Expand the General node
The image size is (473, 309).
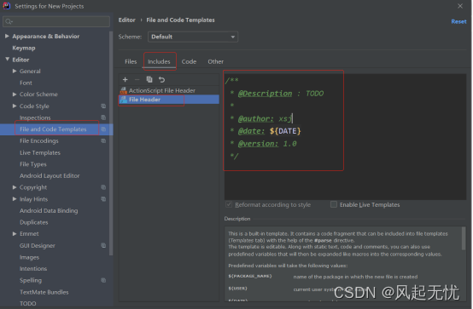click(15, 71)
